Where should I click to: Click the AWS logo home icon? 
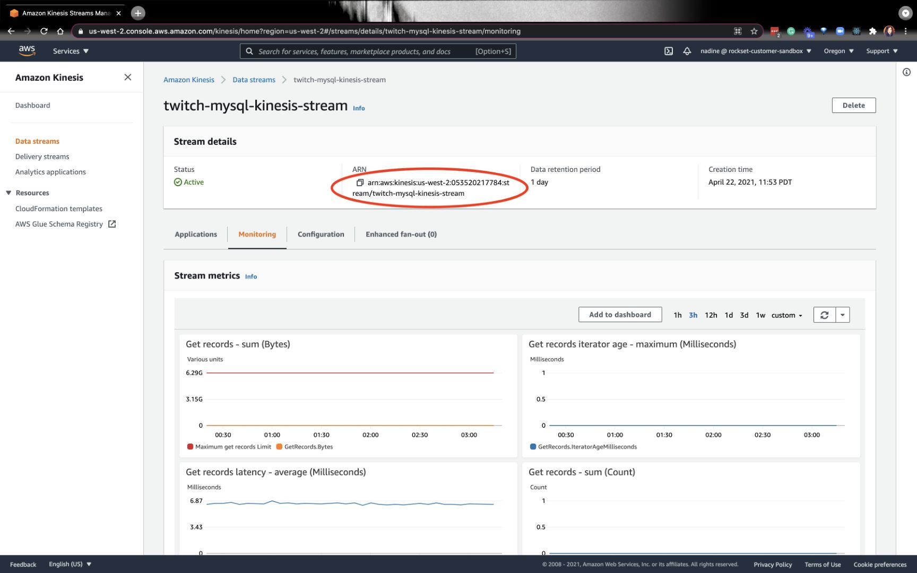pos(27,50)
